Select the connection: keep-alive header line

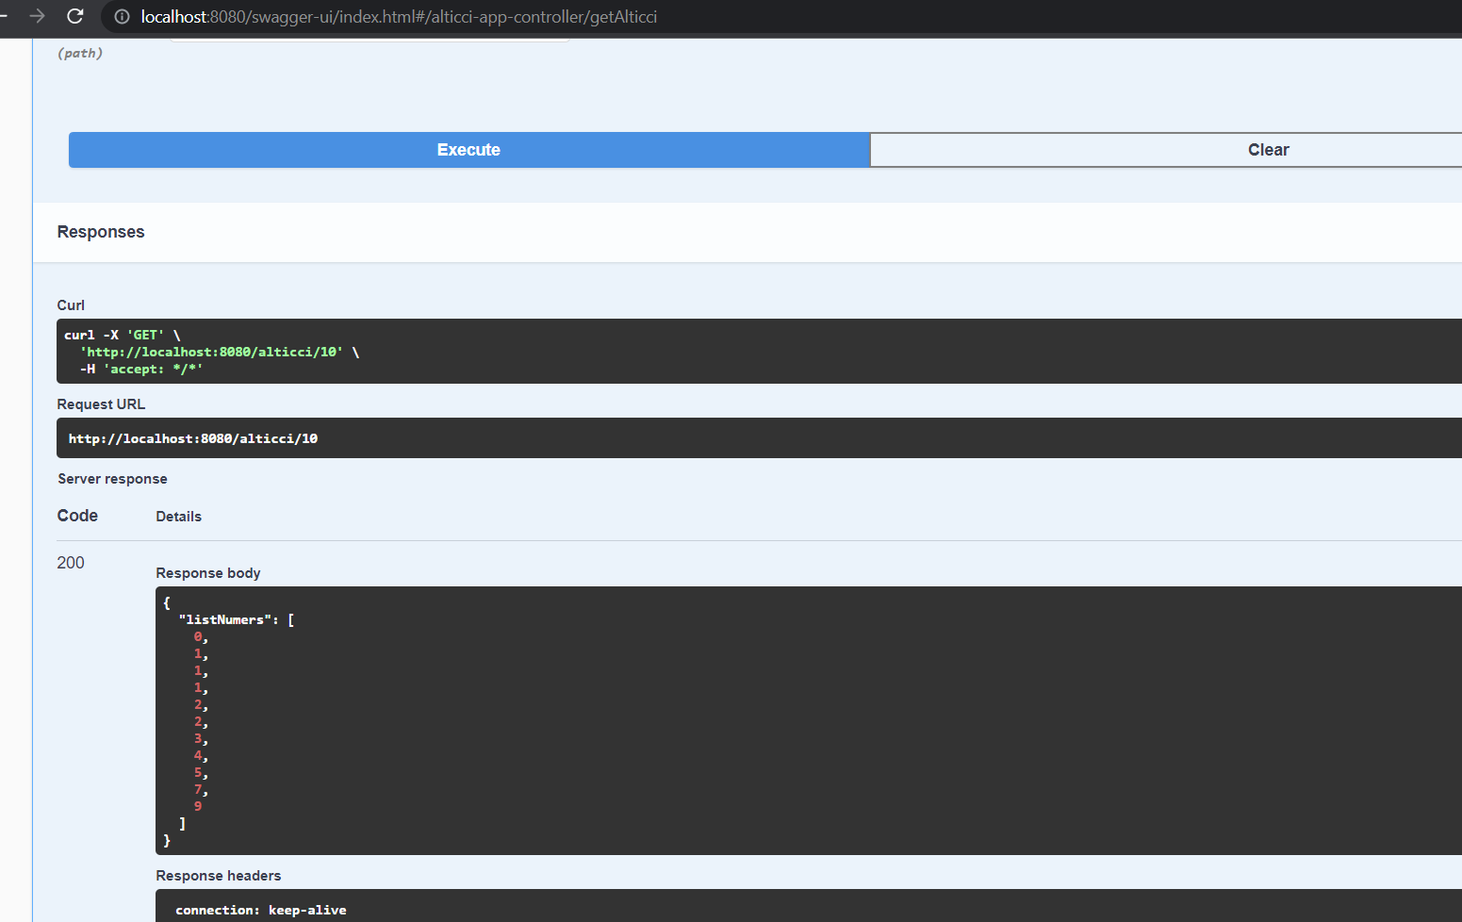click(260, 909)
